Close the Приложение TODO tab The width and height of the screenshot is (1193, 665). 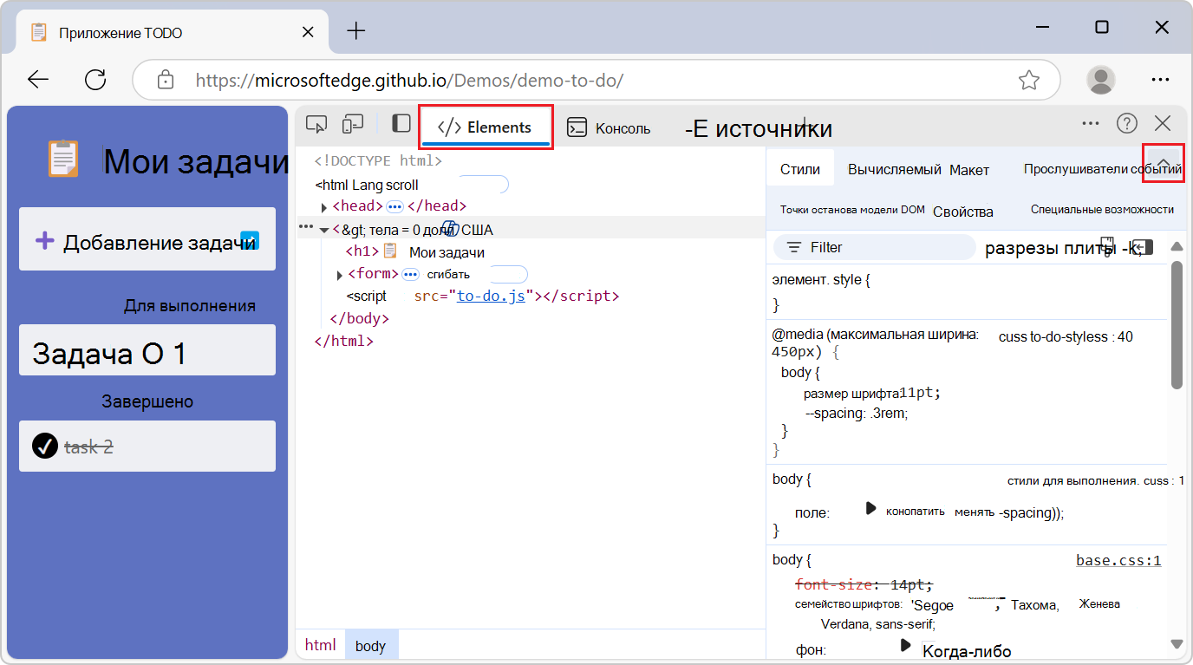(308, 32)
